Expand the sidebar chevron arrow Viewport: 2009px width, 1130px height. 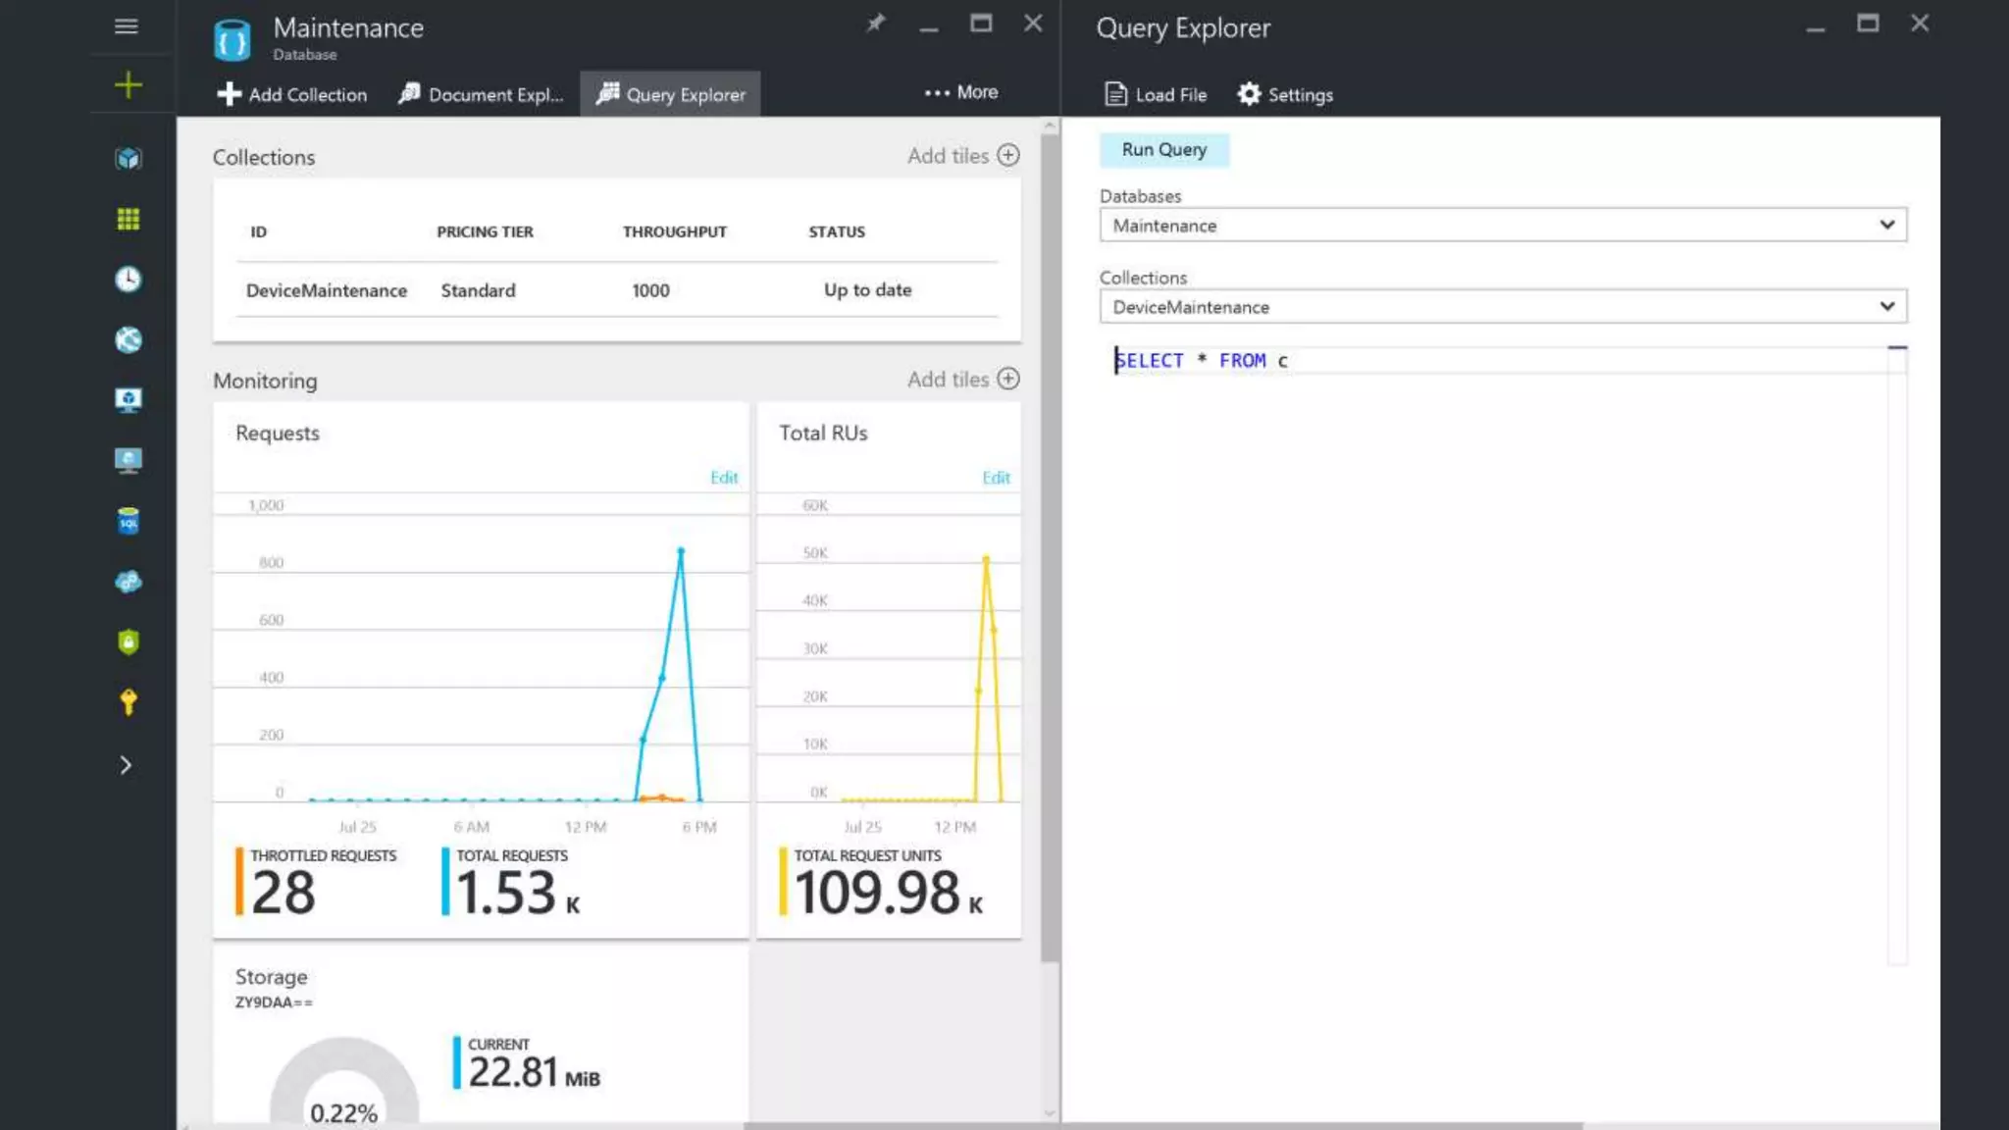click(x=126, y=765)
